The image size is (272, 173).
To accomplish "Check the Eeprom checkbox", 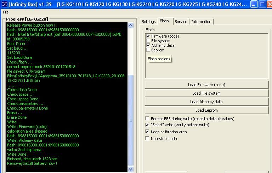I will [x=148, y=50].
